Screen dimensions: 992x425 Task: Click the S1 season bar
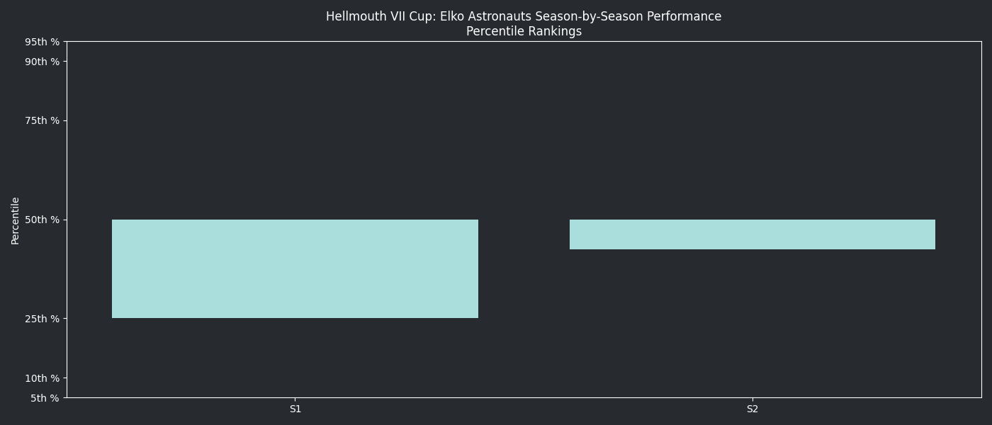click(295, 268)
